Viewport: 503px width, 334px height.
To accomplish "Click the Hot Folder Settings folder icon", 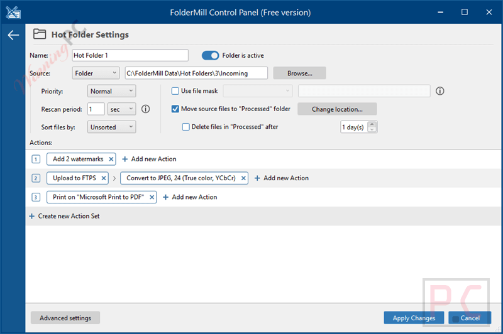I will 40,34.
